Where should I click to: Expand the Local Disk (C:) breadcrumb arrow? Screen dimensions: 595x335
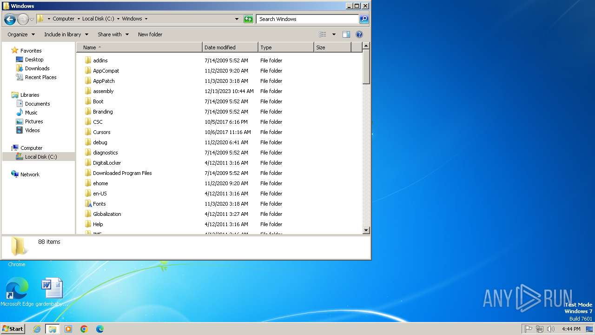pyautogui.click(x=118, y=19)
